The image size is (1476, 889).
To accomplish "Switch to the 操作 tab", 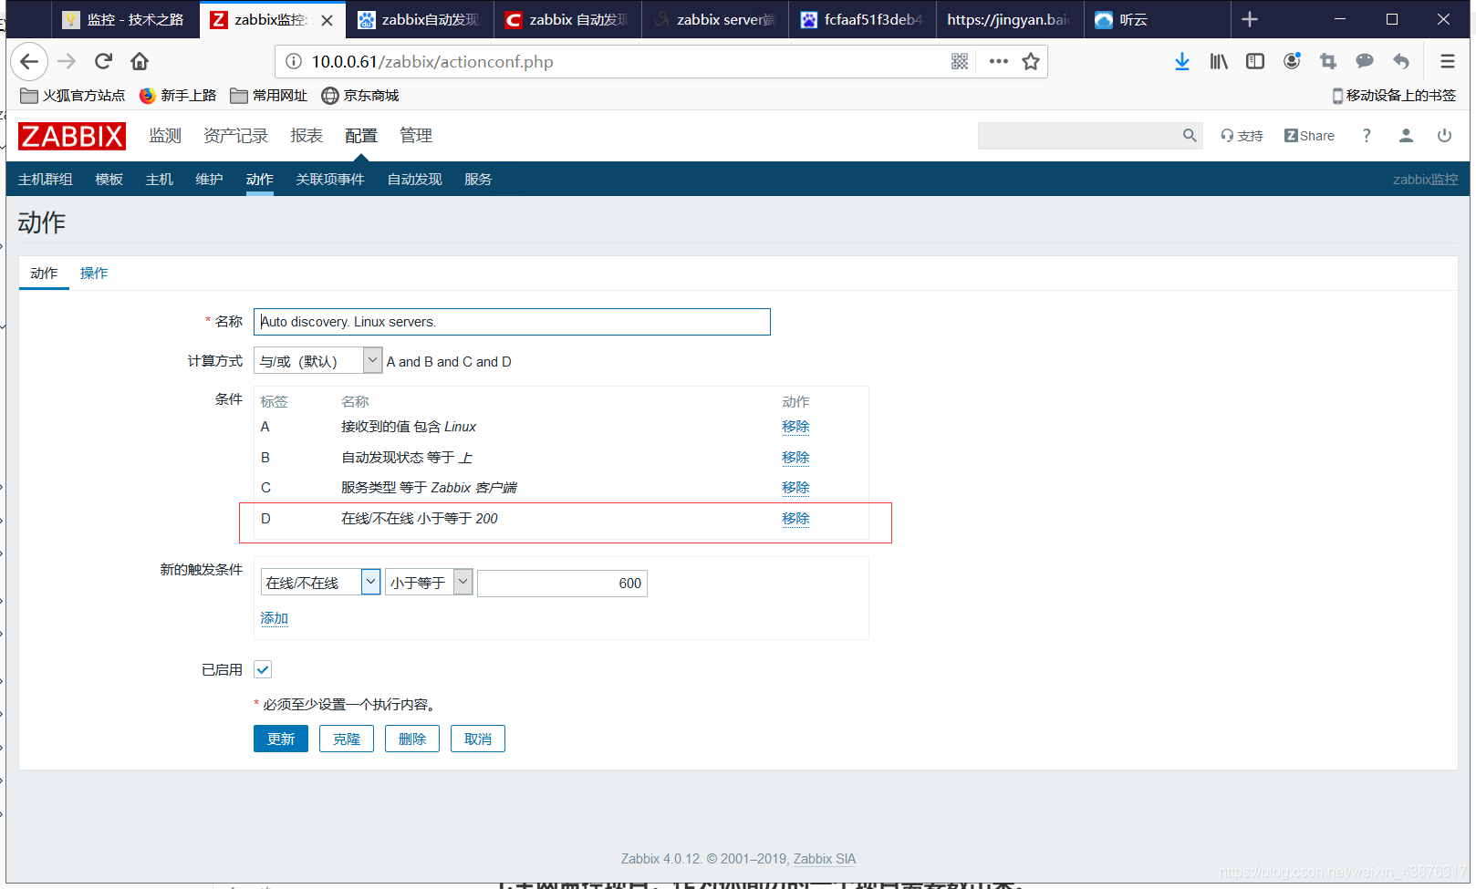I will tap(94, 273).
